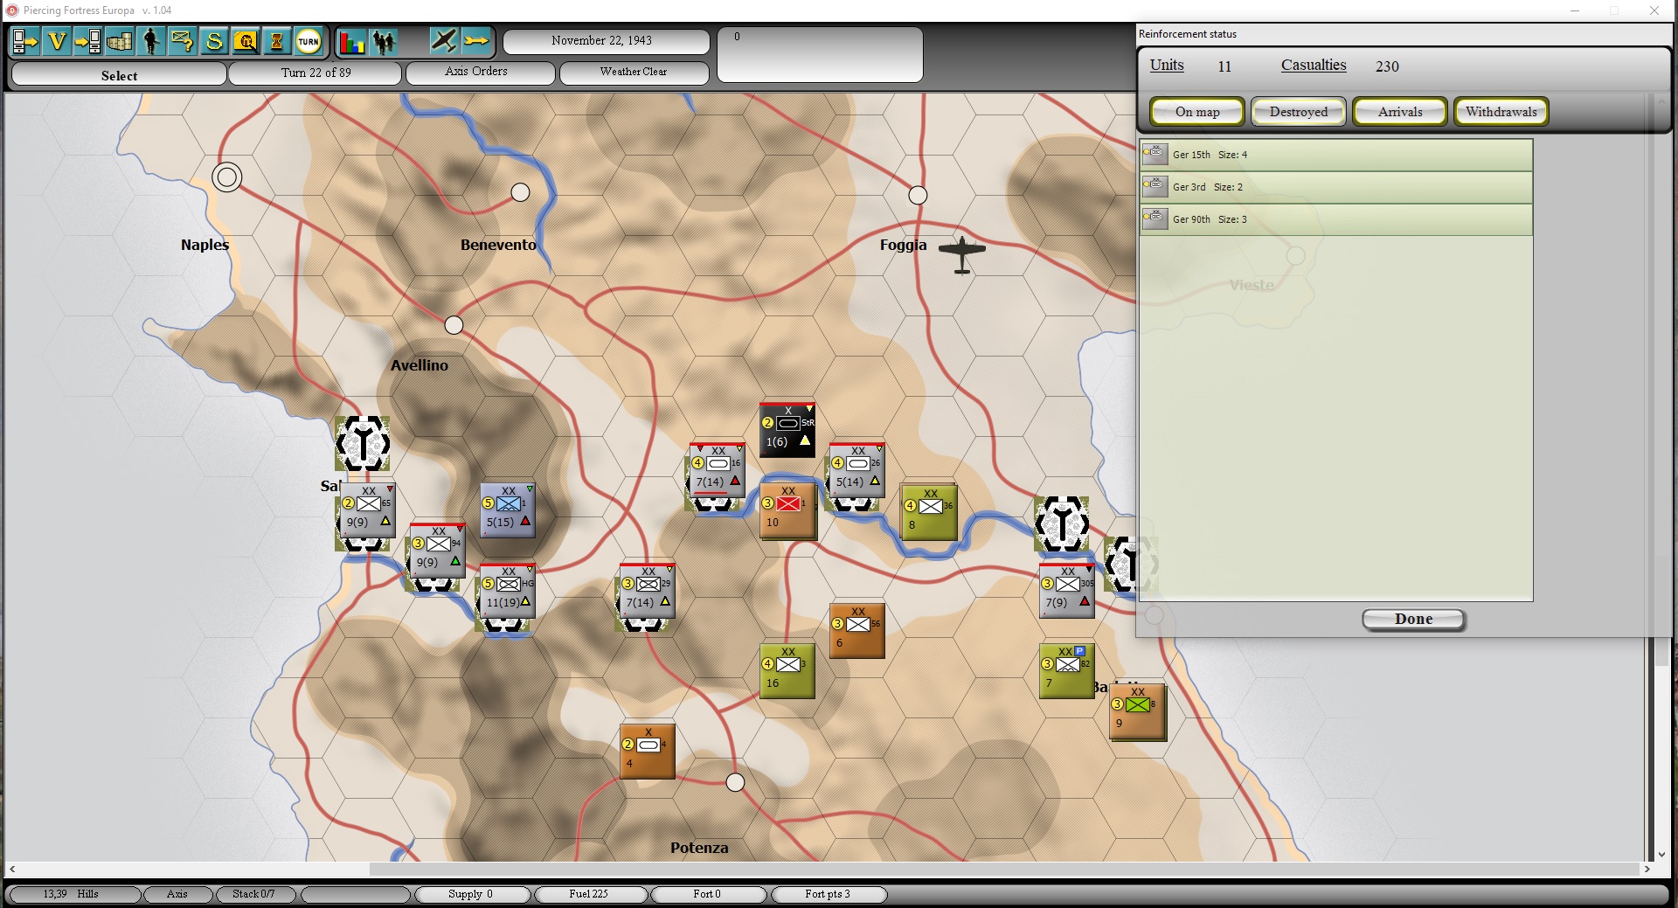
Task: Click the save/export to computer icon
Action: tap(24, 41)
